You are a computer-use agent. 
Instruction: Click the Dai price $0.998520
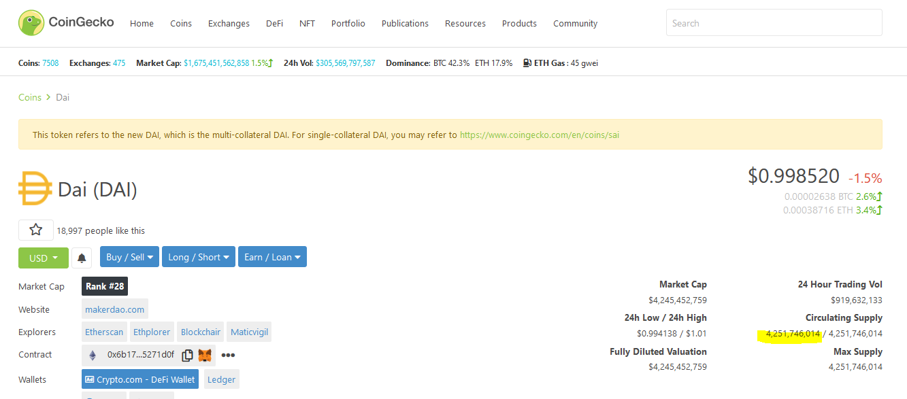(793, 176)
